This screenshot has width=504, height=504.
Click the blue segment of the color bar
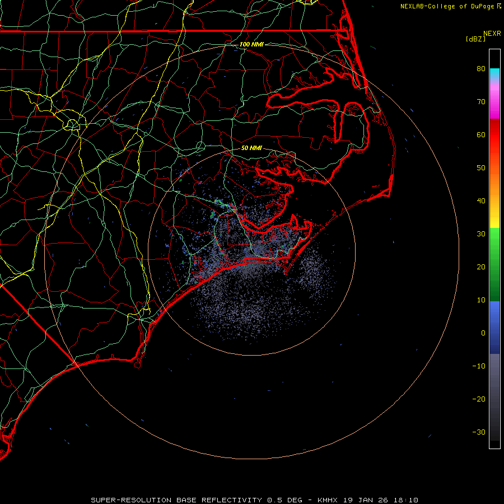[494, 326]
